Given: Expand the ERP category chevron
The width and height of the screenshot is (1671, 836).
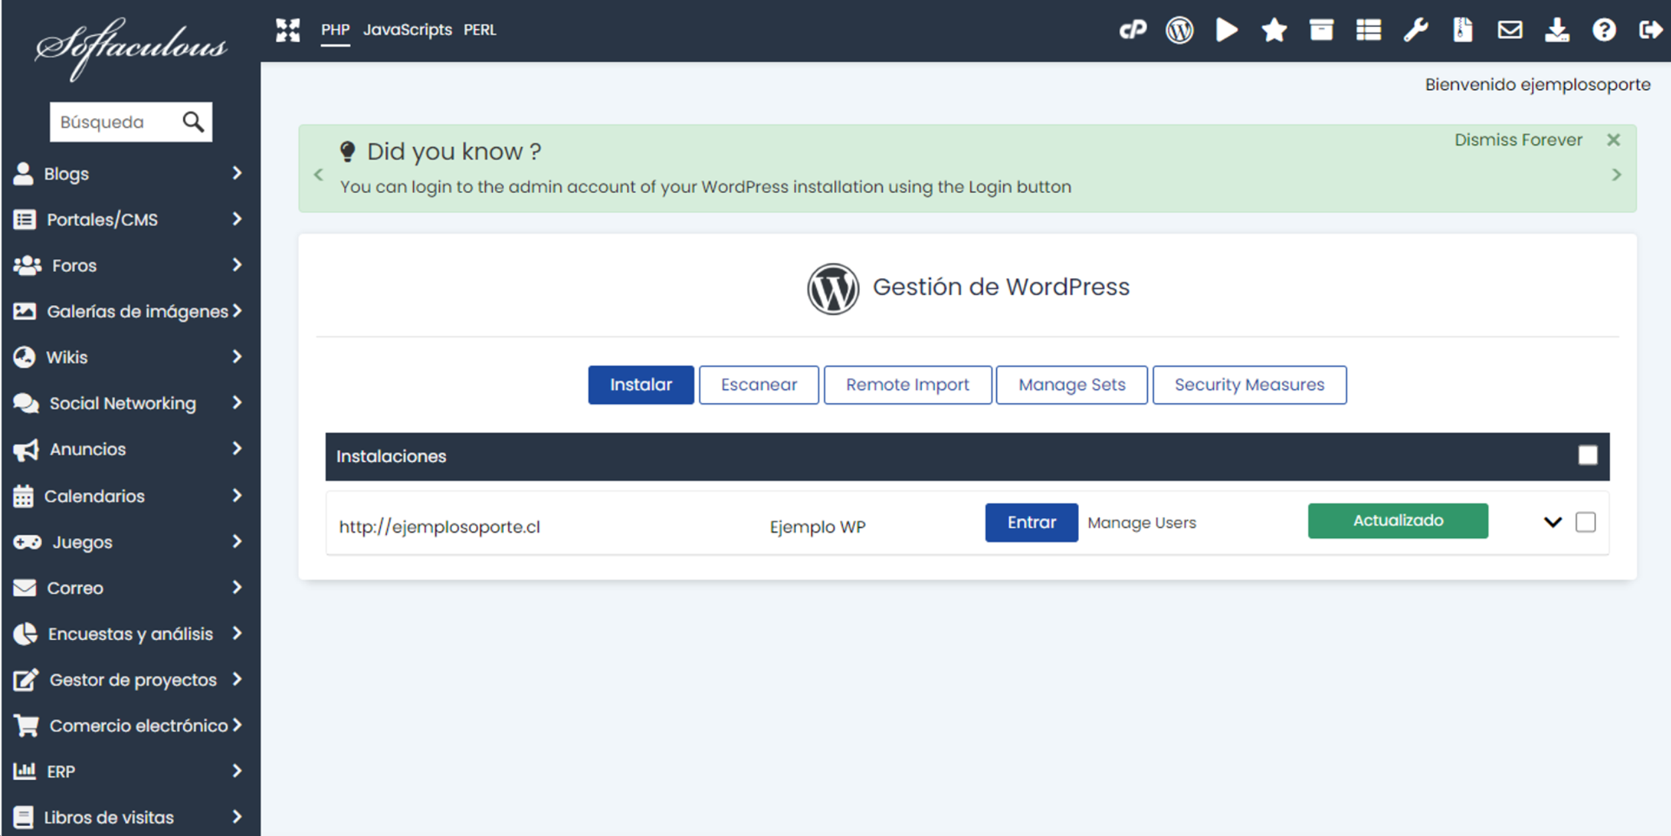Looking at the screenshot, I should click(x=237, y=771).
